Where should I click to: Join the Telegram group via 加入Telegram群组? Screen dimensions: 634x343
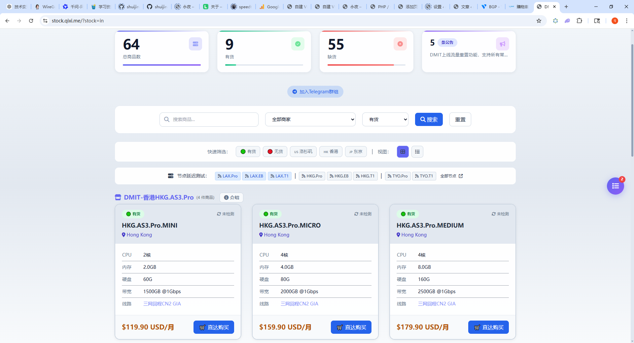[315, 92]
